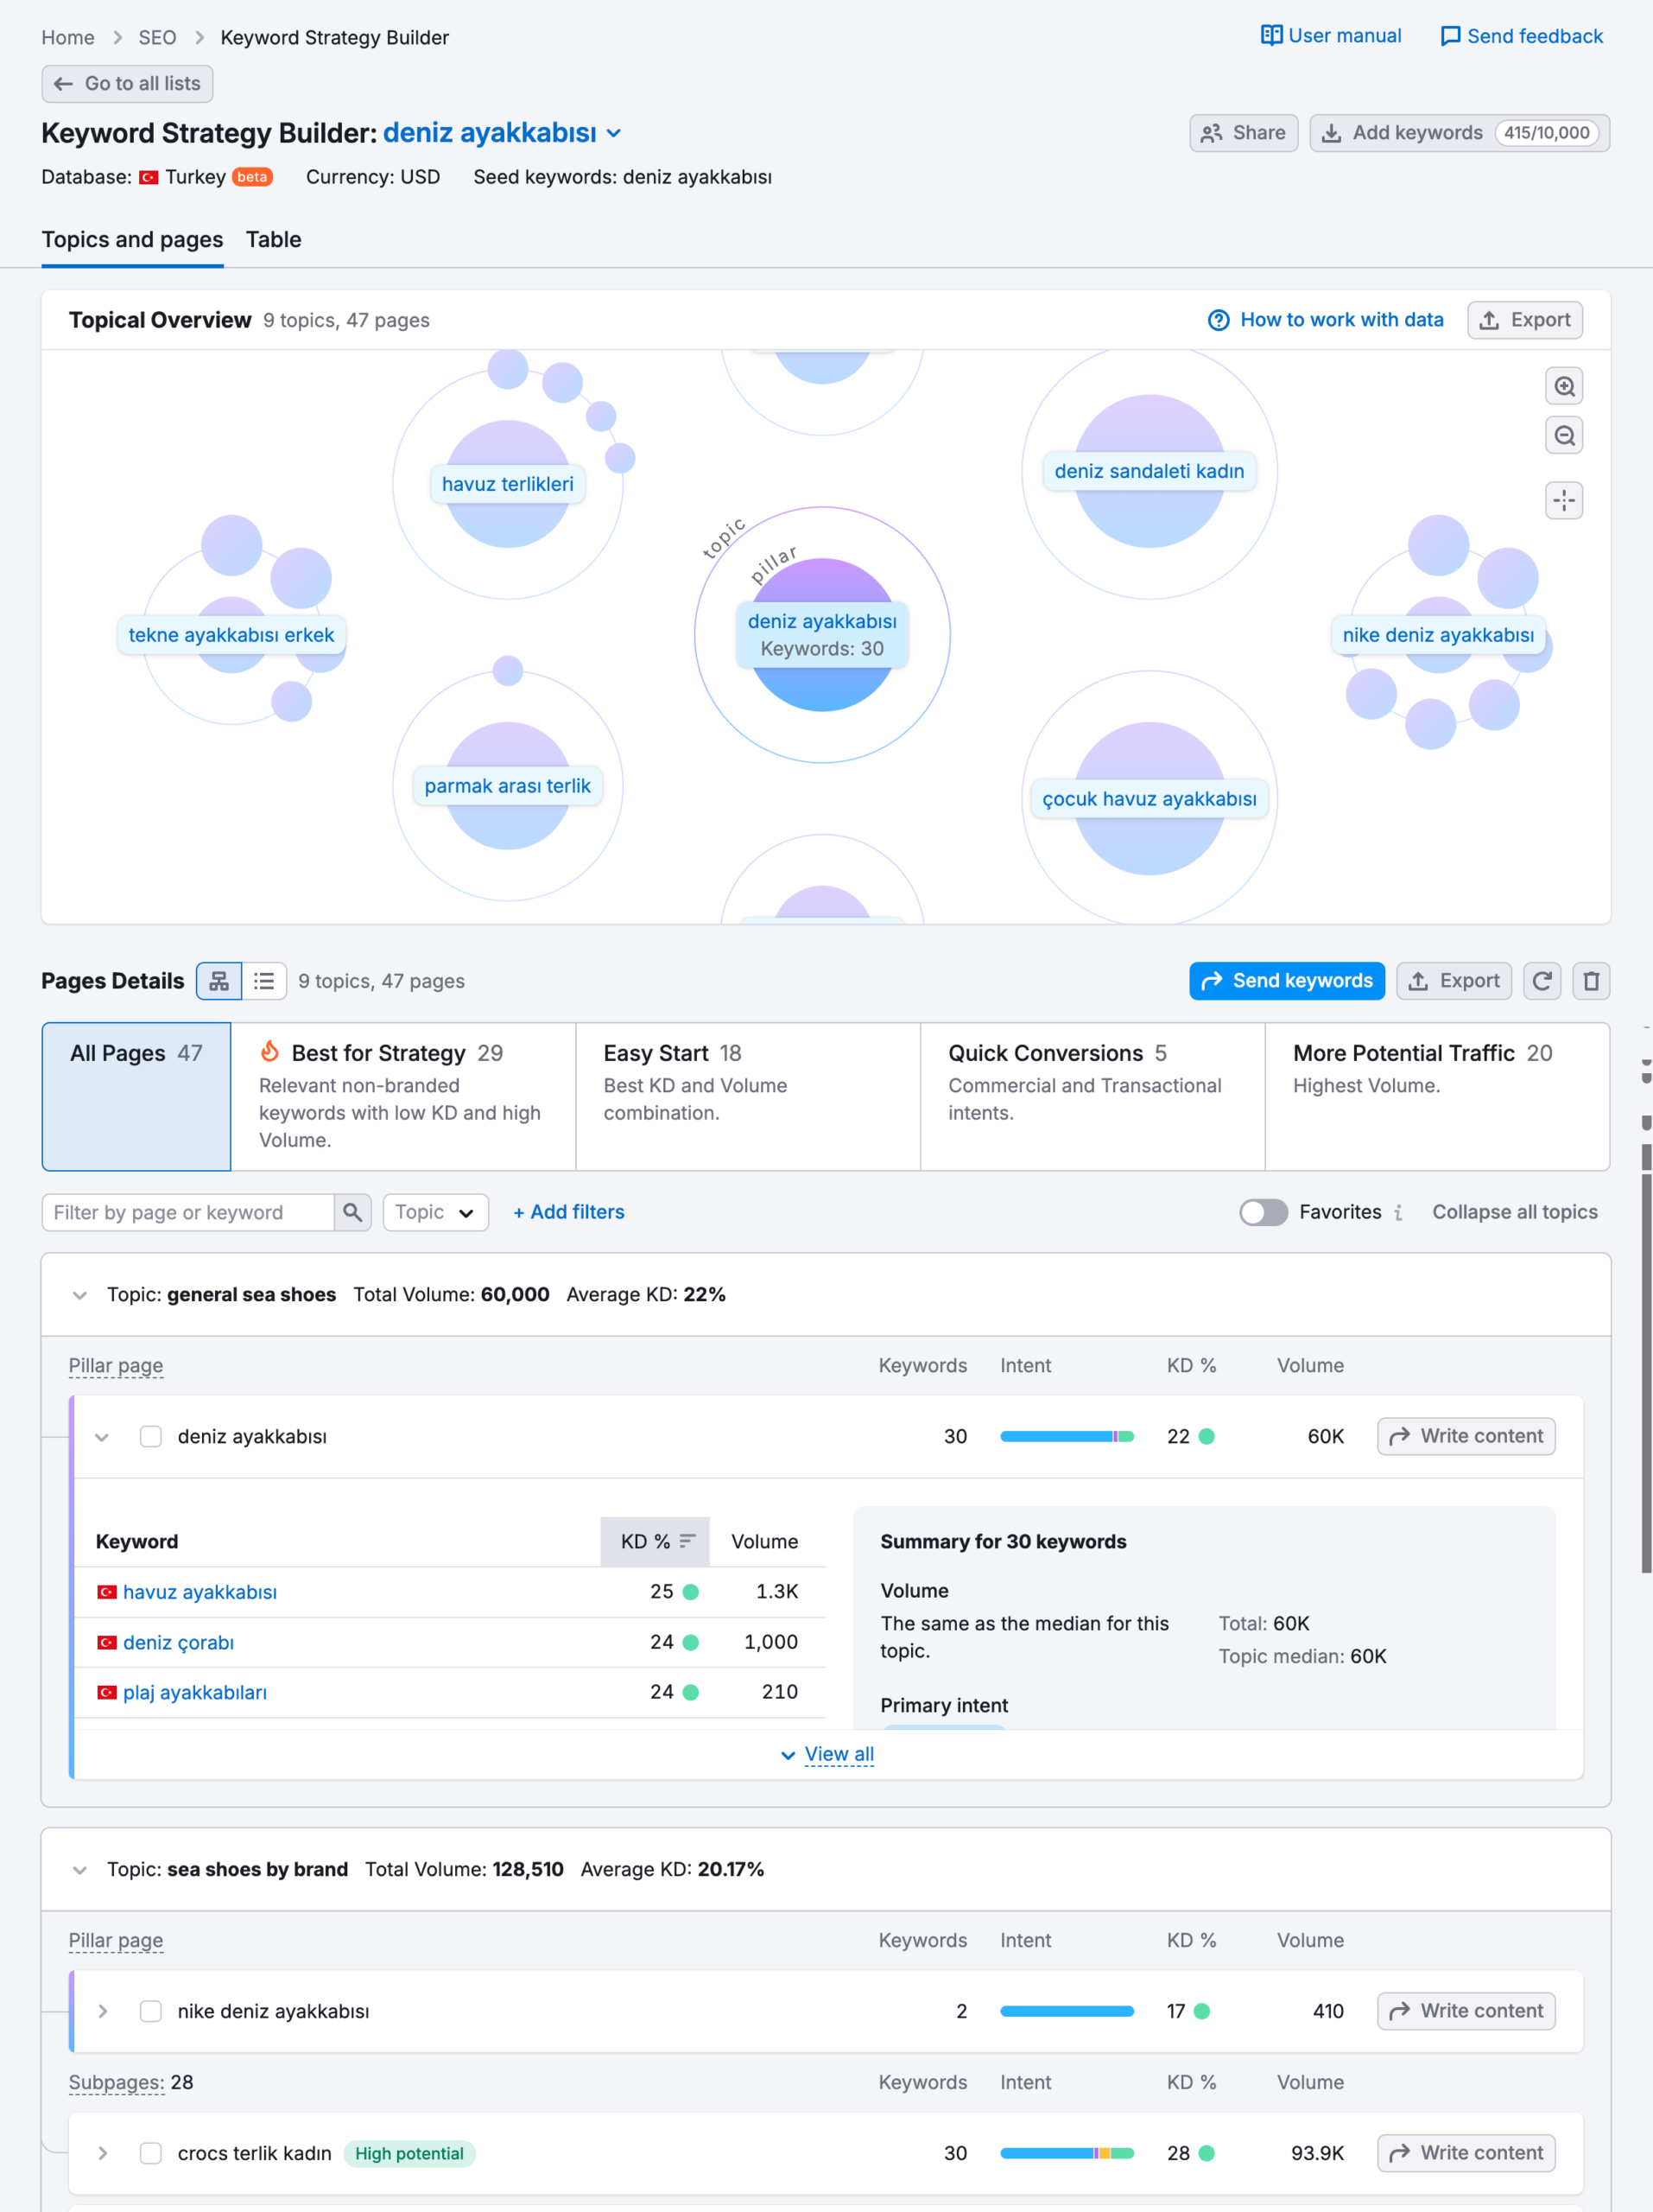Select the Quick Conversions tab

[1092, 1096]
